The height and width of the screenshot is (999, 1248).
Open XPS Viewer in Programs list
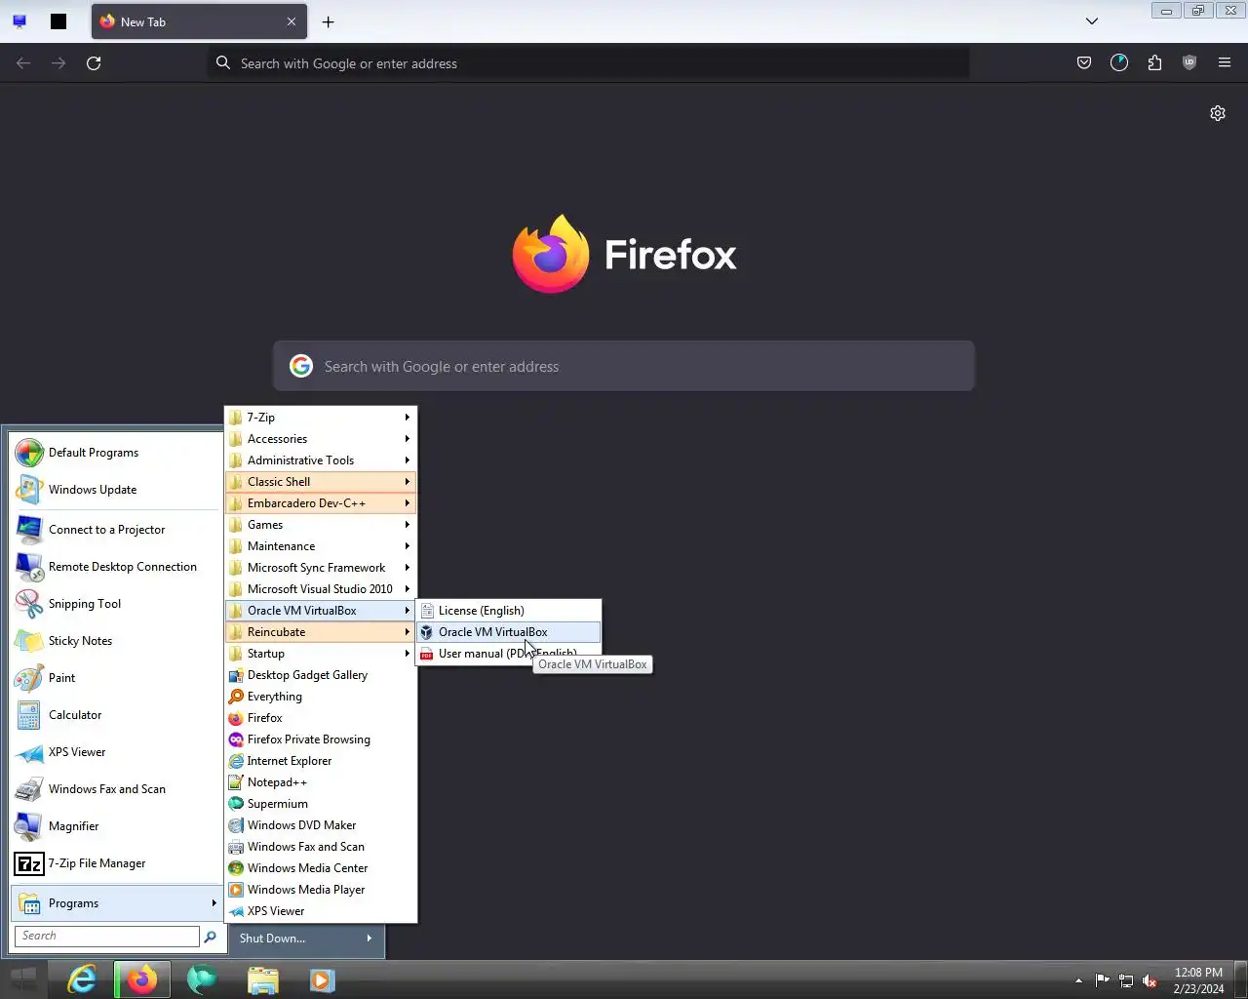tap(321, 911)
